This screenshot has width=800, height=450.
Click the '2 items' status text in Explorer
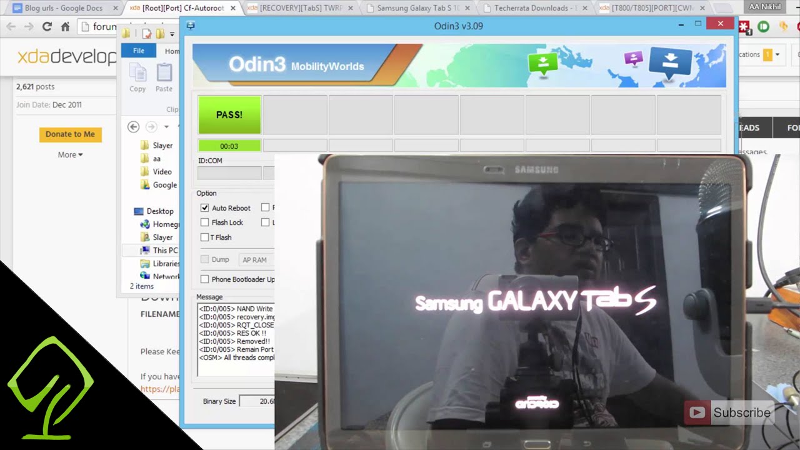click(142, 286)
